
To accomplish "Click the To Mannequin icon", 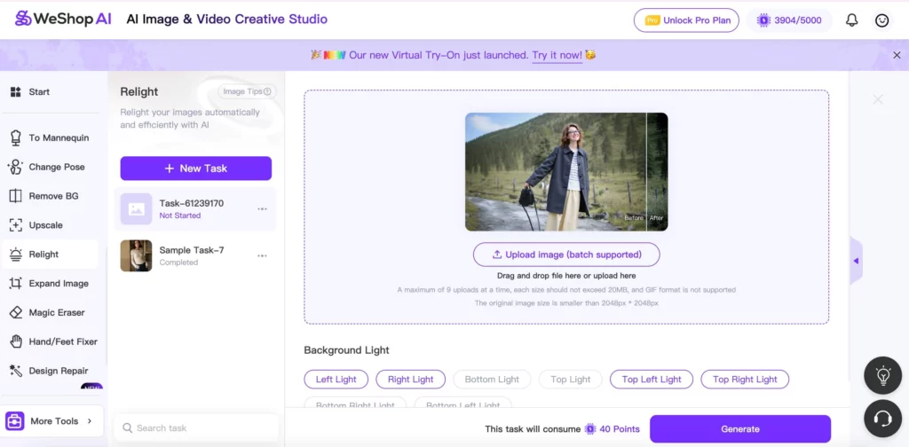I will (16, 137).
